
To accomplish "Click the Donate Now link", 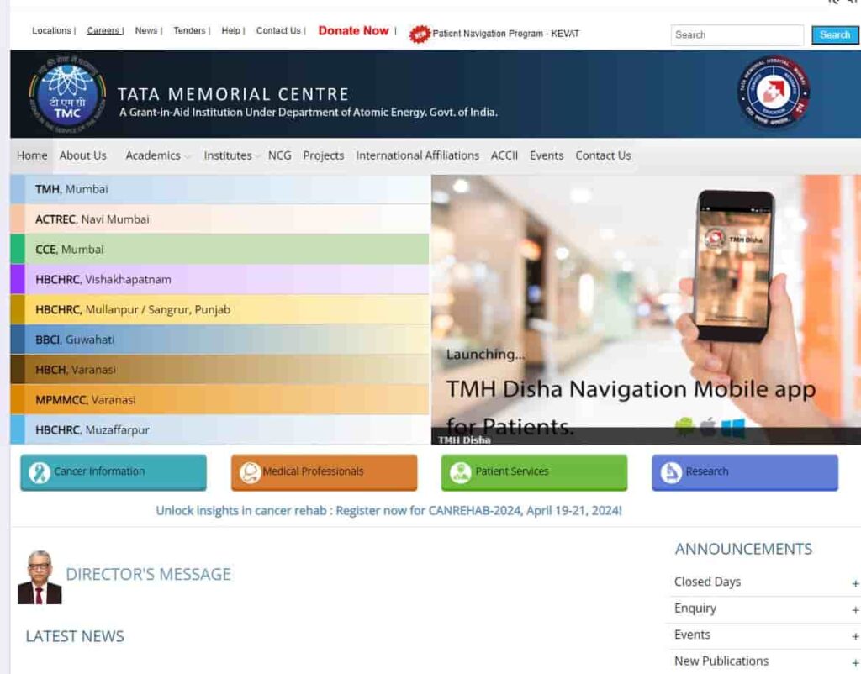I will pos(353,30).
